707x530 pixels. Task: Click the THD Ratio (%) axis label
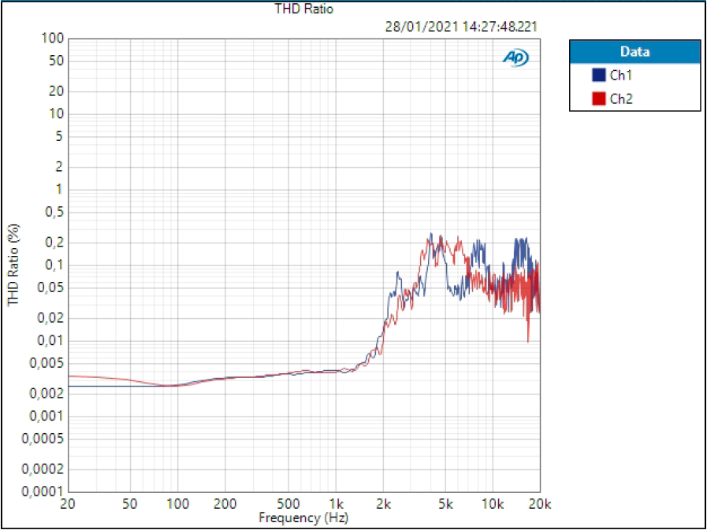14,265
